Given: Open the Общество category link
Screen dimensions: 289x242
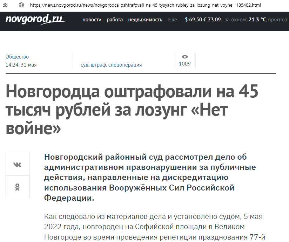Looking at the screenshot, I should coord(17,57).
